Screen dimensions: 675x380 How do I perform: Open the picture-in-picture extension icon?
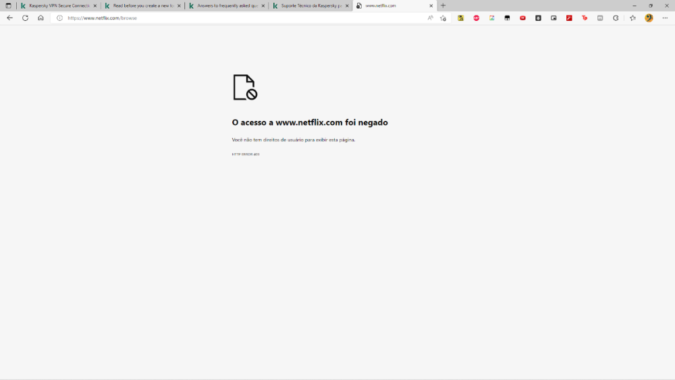pos(553,18)
